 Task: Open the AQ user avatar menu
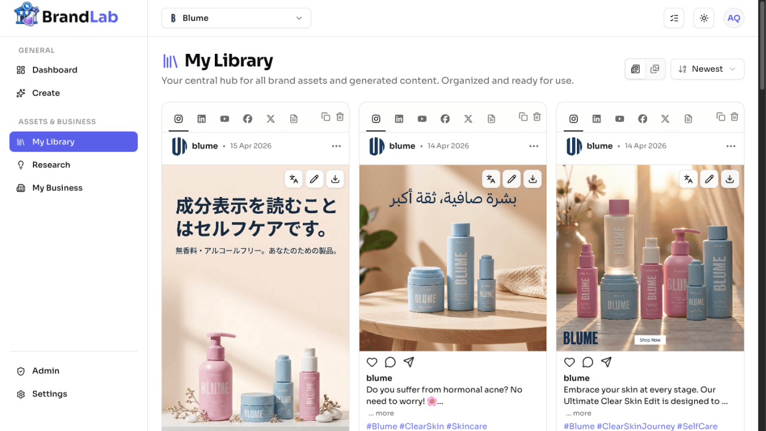[x=734, y=18]
